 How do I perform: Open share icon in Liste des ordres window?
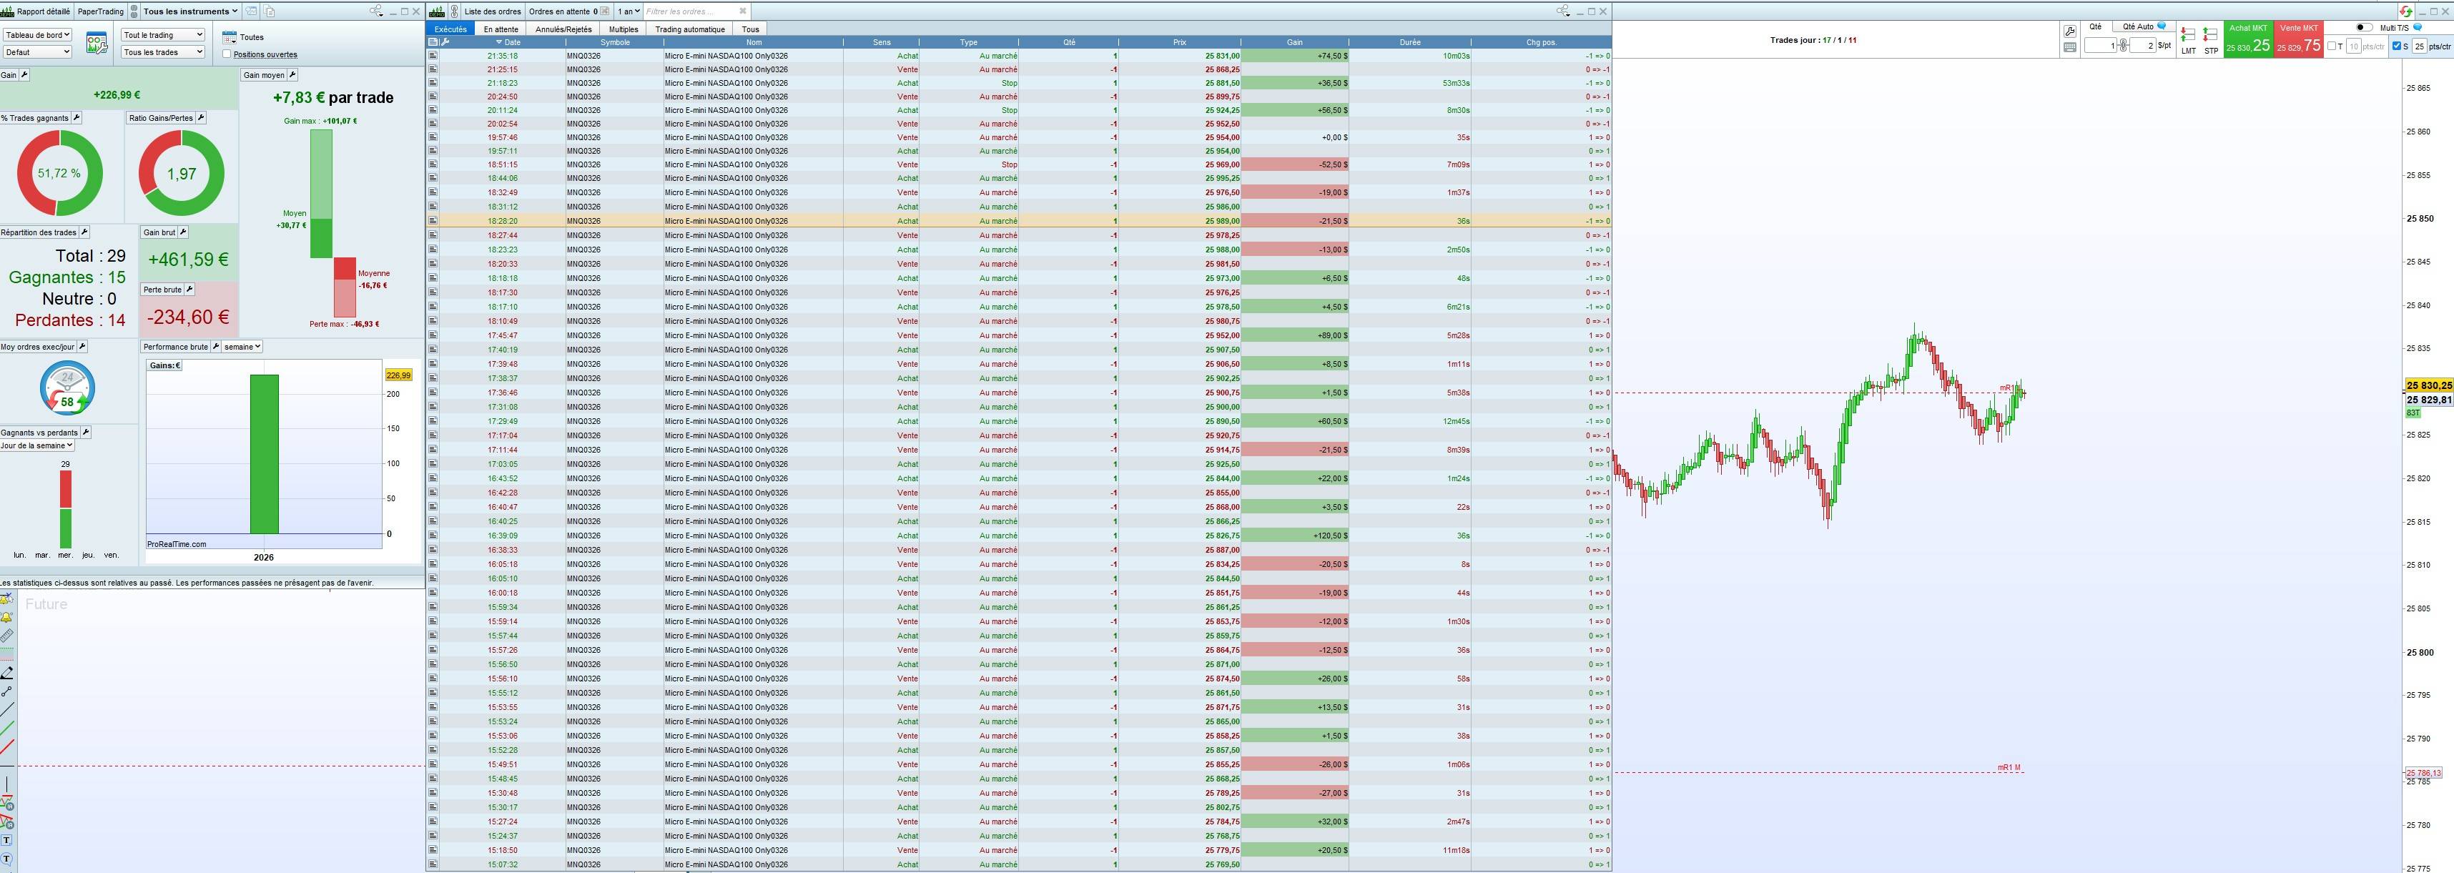click(x=1563, y=11)
